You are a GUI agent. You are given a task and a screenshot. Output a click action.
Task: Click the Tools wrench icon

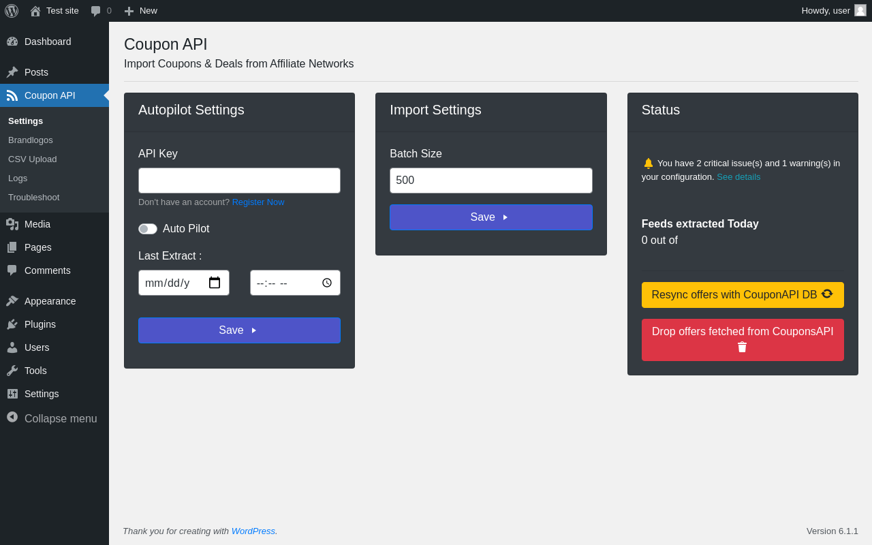point(12,371)
